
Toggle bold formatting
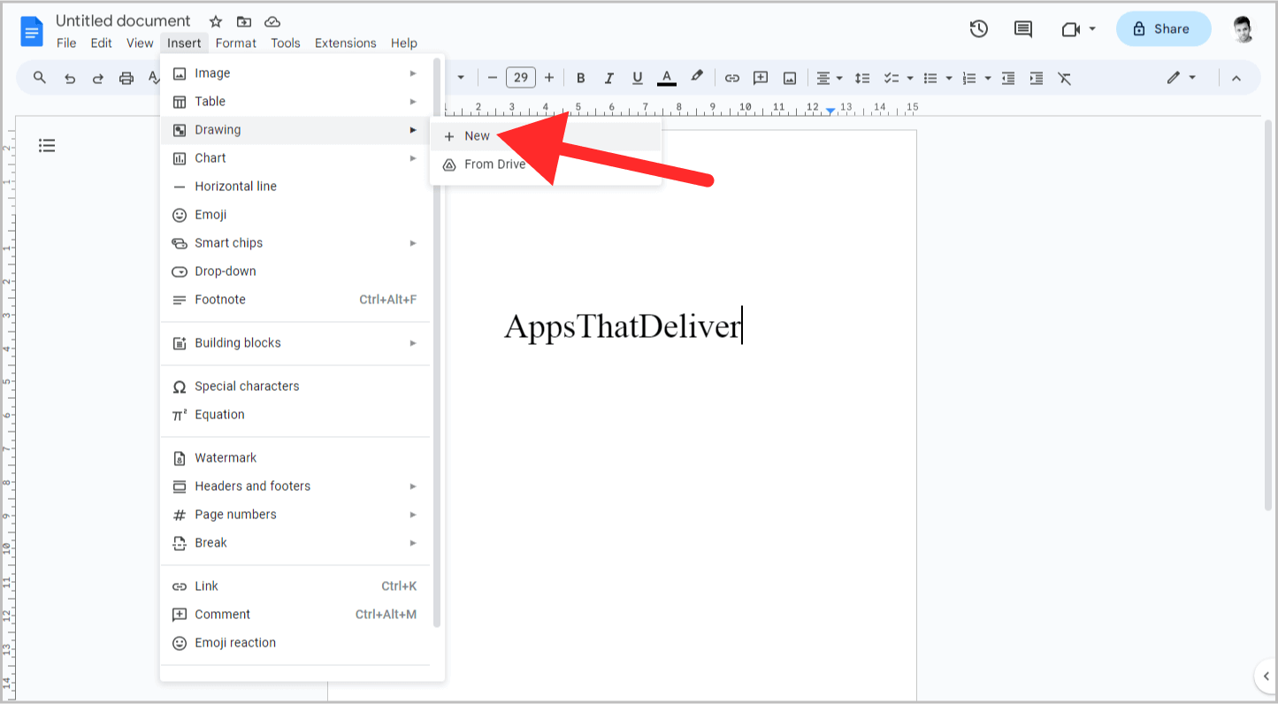click(580, 78)
